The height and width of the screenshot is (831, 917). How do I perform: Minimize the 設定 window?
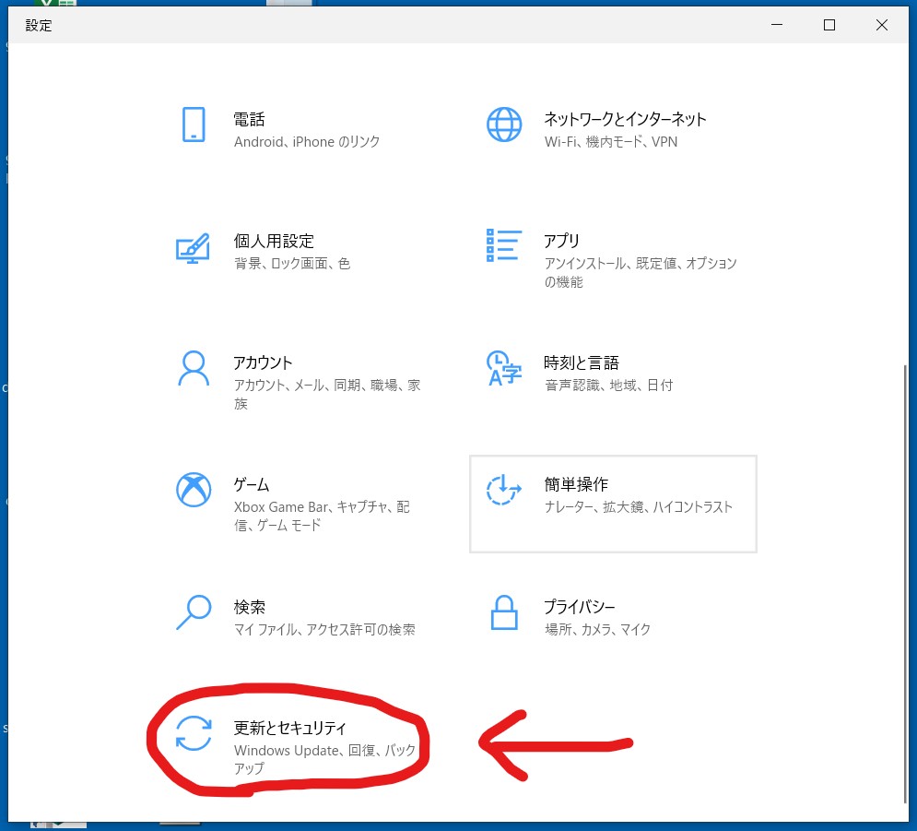pyautogui.click(x=777, y=25)
